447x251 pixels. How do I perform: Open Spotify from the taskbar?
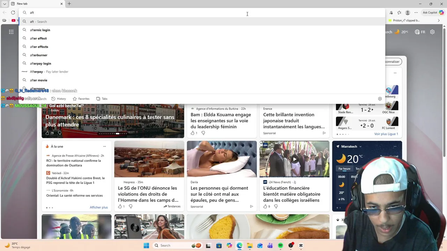[280, 245]
